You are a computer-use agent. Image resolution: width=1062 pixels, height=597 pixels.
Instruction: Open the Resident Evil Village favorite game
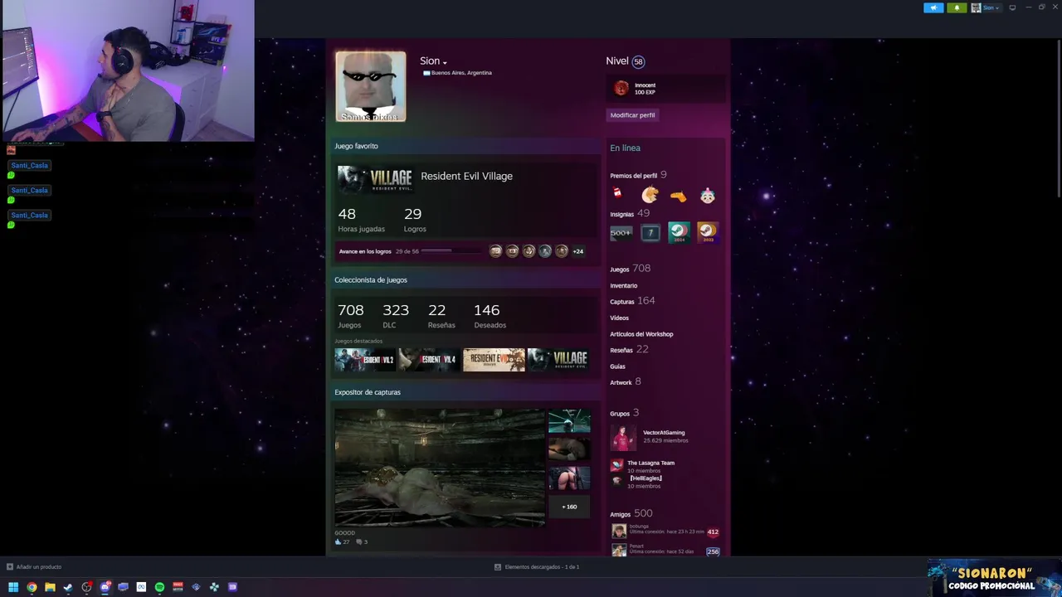pos(466,176)
